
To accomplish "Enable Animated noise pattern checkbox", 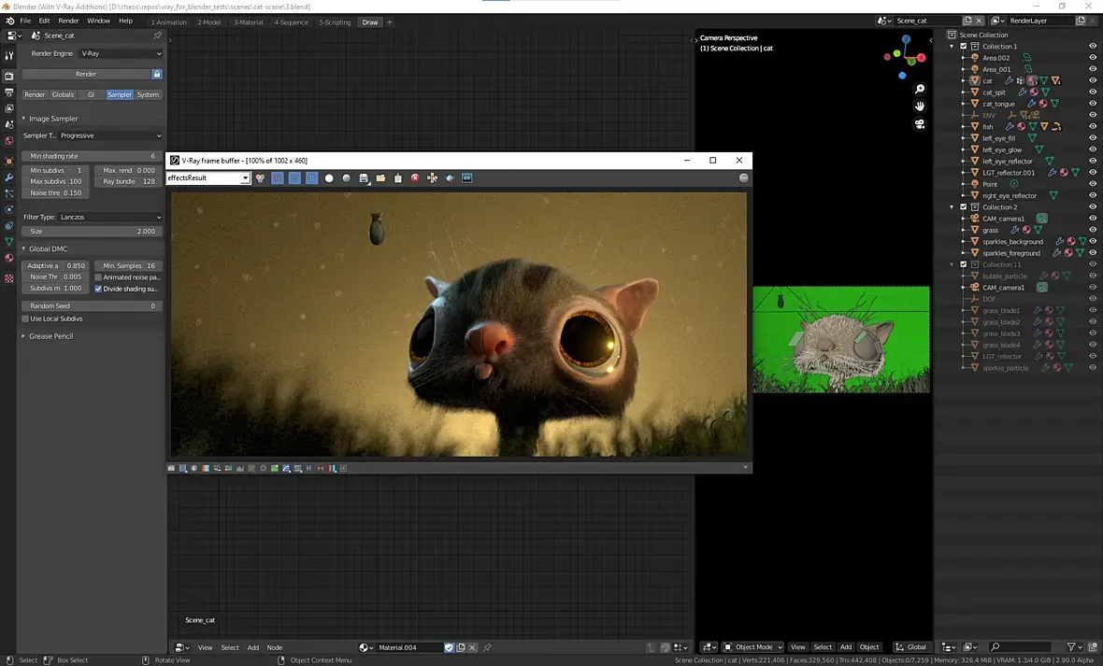I will [99, 277].
